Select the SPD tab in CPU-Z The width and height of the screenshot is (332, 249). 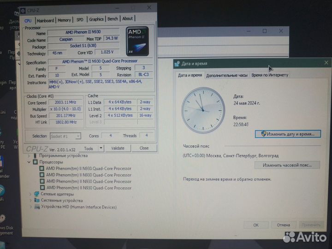tap(80, 20)
